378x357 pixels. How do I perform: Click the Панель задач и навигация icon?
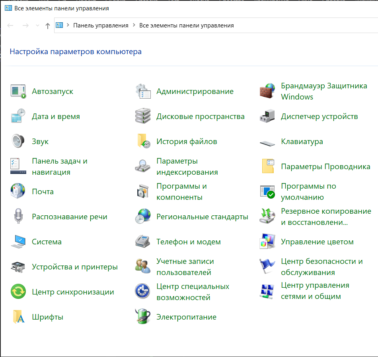click(x=18, y=167)
